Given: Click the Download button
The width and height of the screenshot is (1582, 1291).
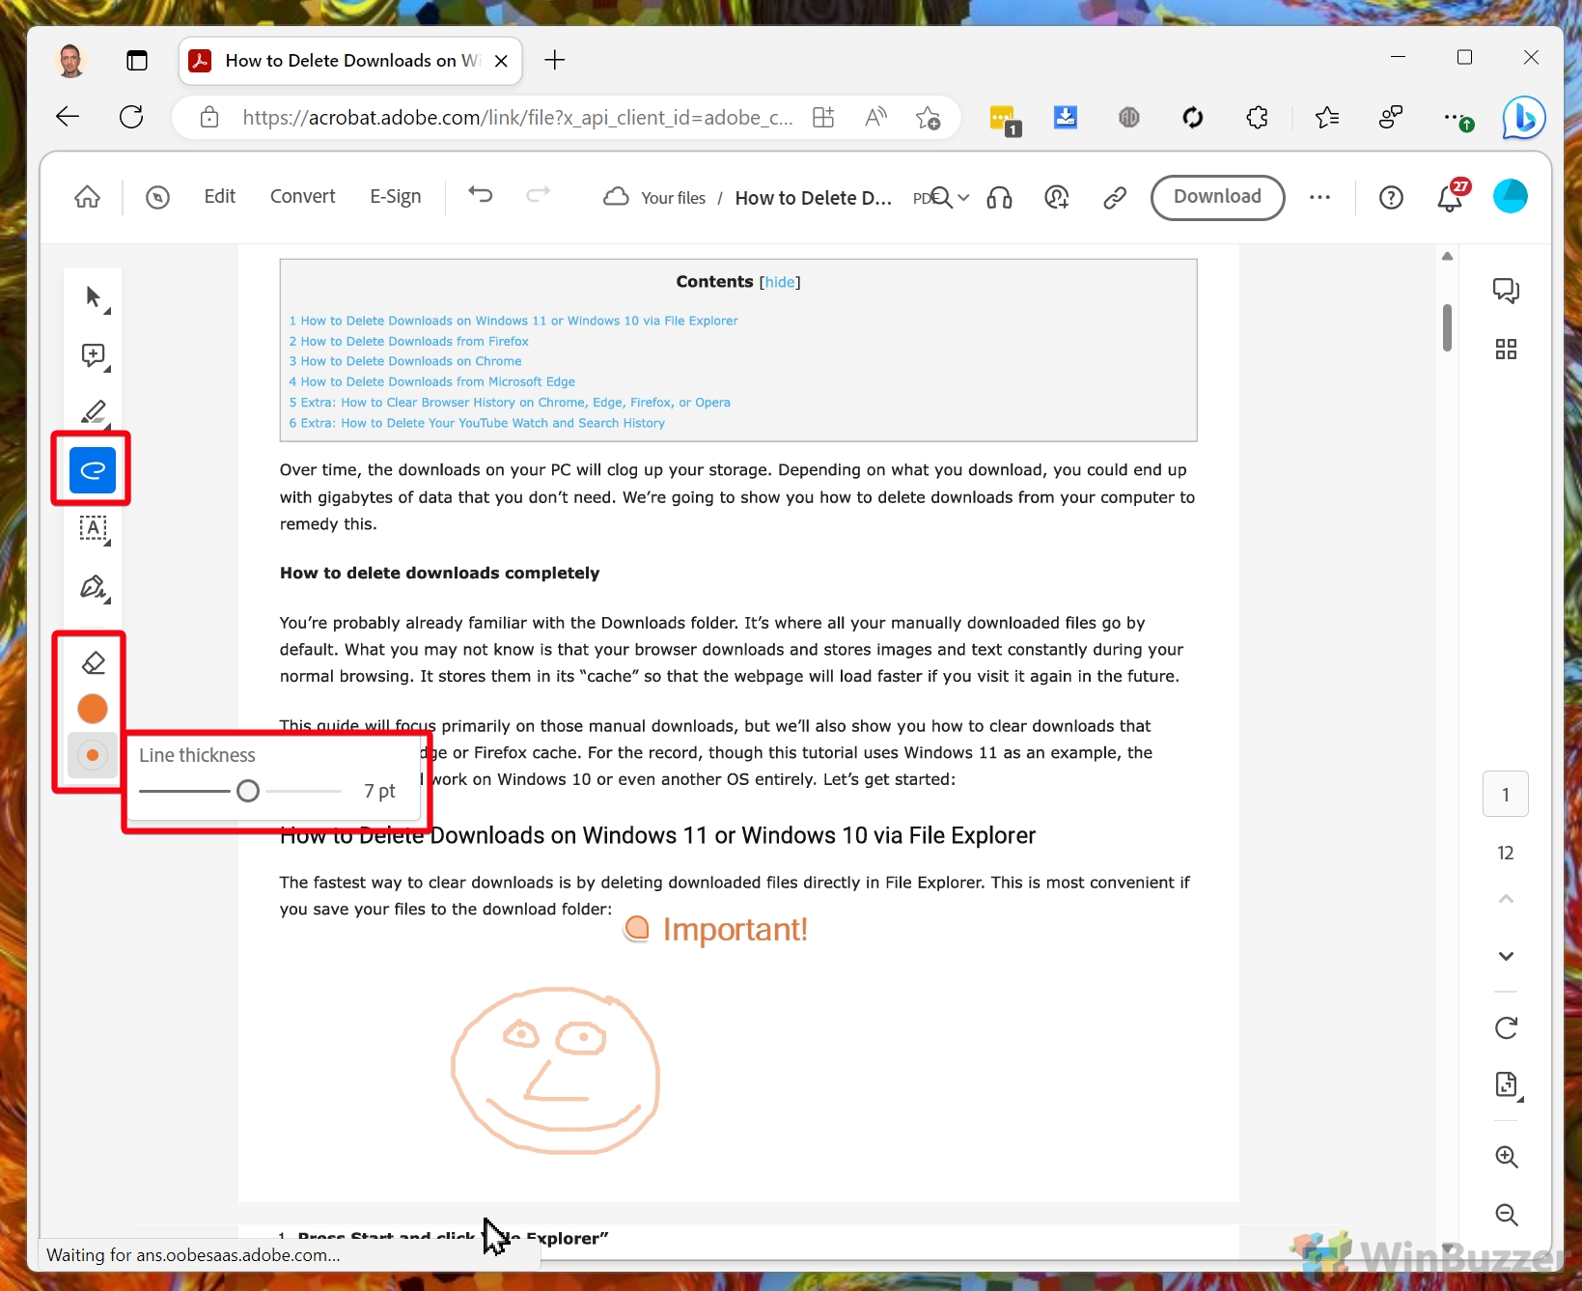Looking at the screenshot, I should [1217, 197].
